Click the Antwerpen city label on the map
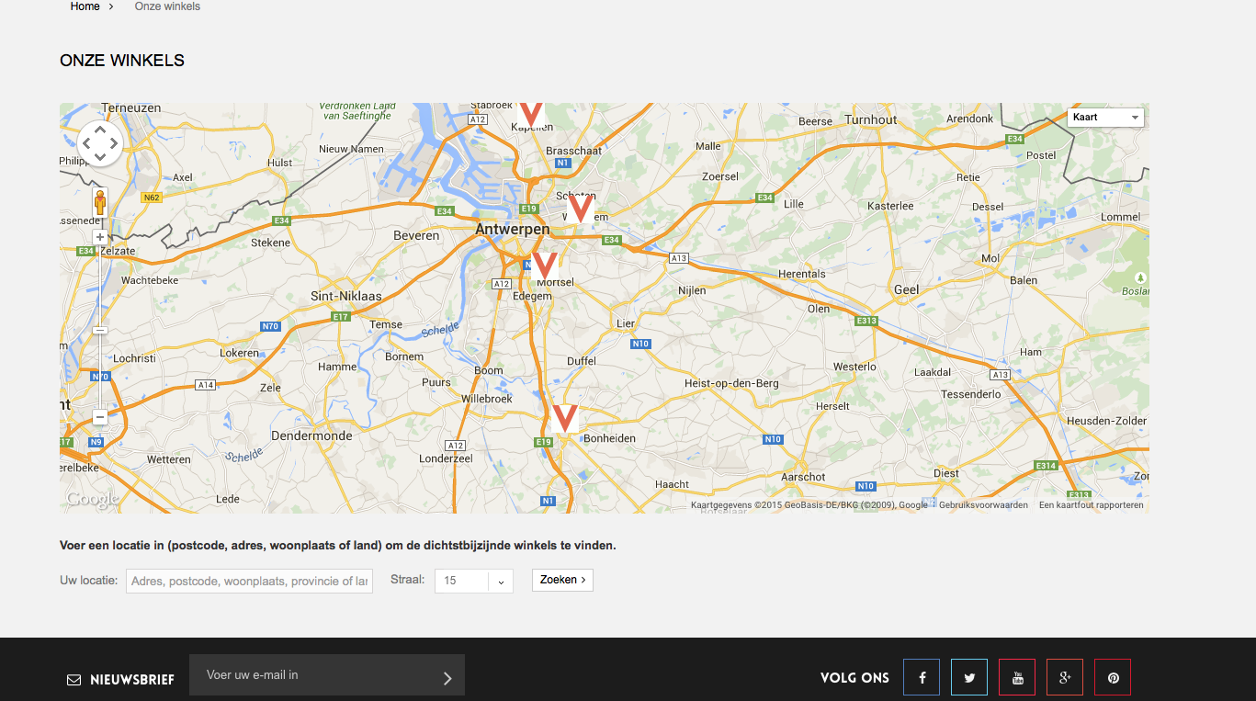This screenshot has height=701, width=1256. coord(513,230)
